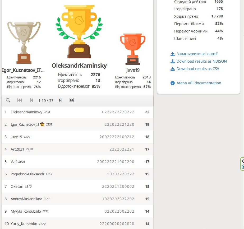The image size is (244, 229).
Task: Download all games via Завантажити всі партії
Action: tap(197, 54)
